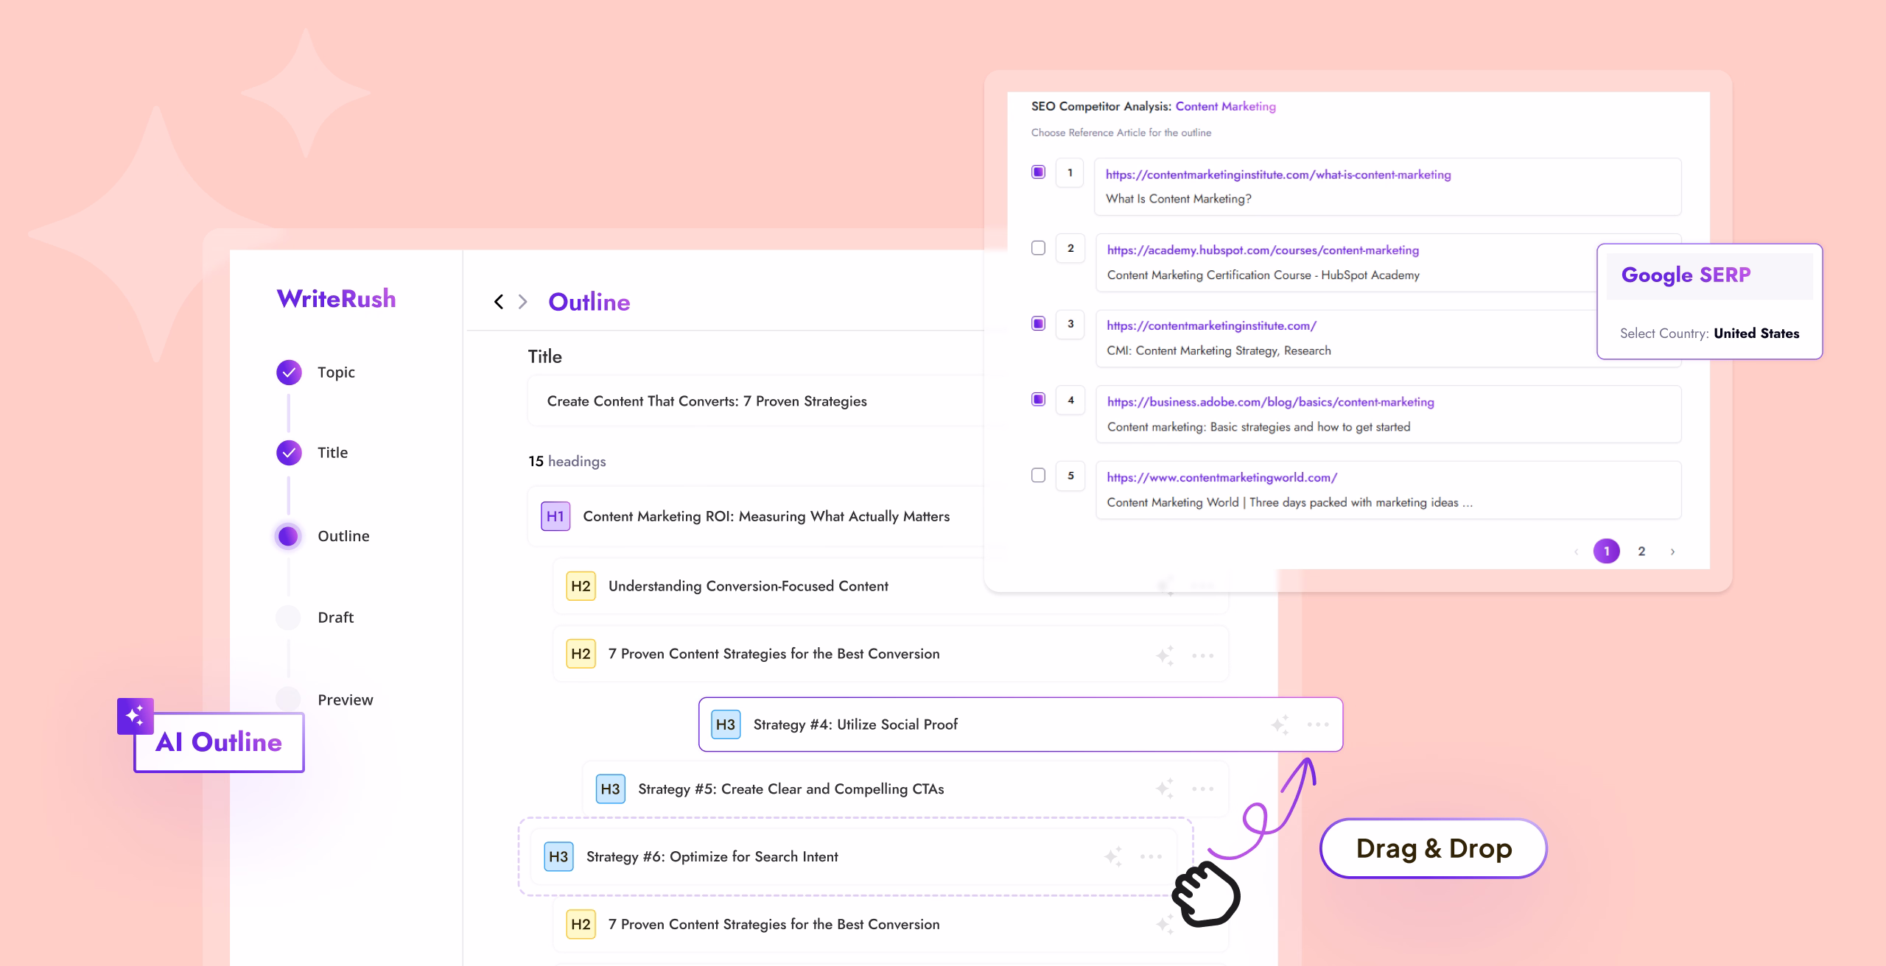Click the completed Topic step checkmark
Screen dimensions: 1886x966
pyautogui.click(x=289, y=373)
